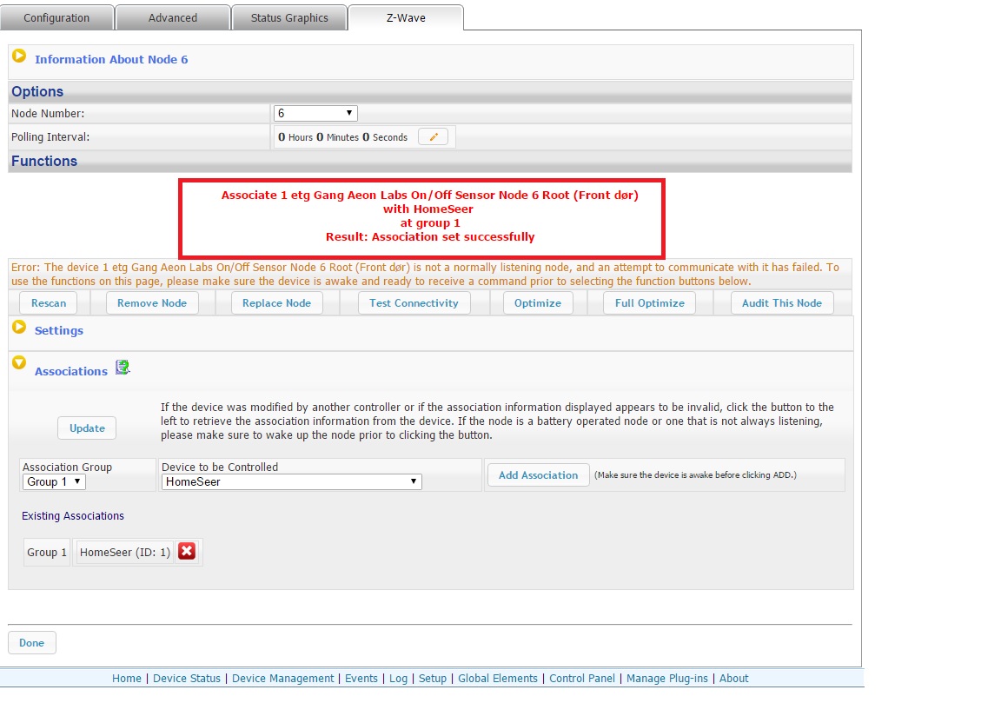
Task: Click the 'Make sure the device is awake' note
Action: tap(695, 475)
